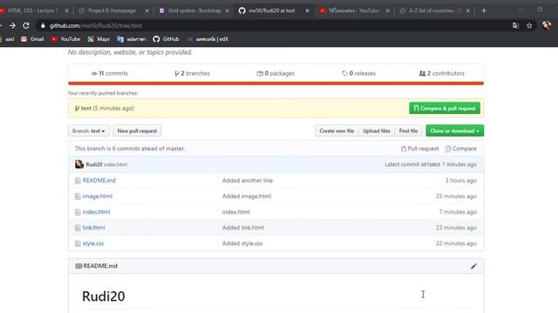Expand Clone or download dropdown

pos(454,131)
